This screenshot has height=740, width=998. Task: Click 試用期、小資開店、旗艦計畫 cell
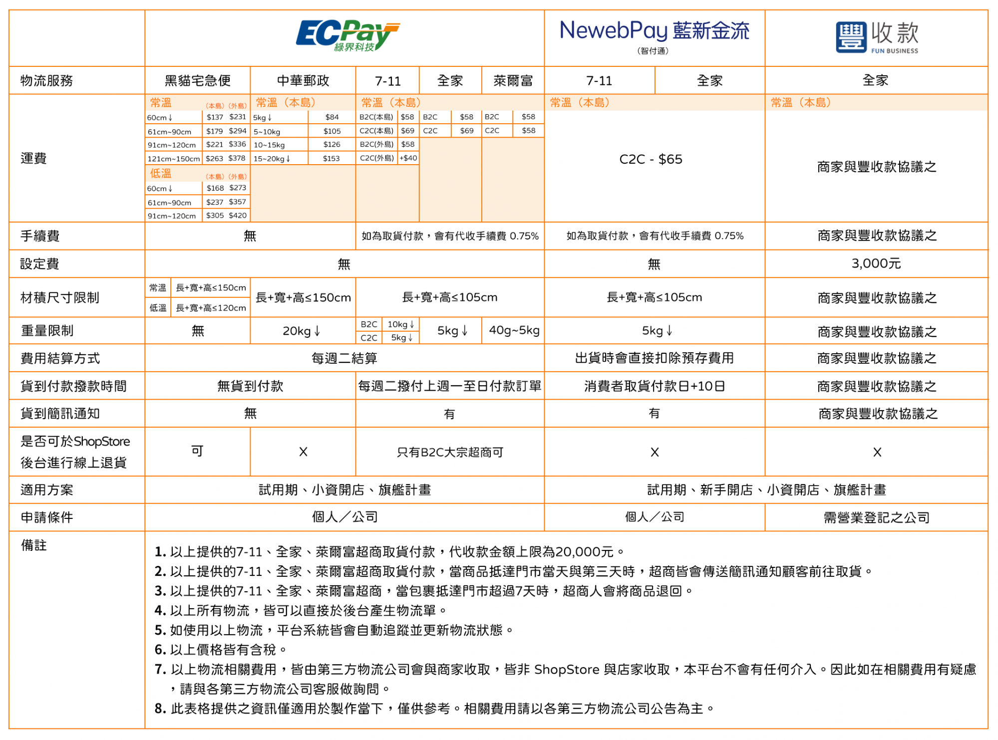pyautogui.click(x=344, y=490)
